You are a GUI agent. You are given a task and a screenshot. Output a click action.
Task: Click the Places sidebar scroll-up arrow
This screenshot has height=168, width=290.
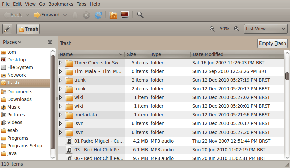(53, 51)
